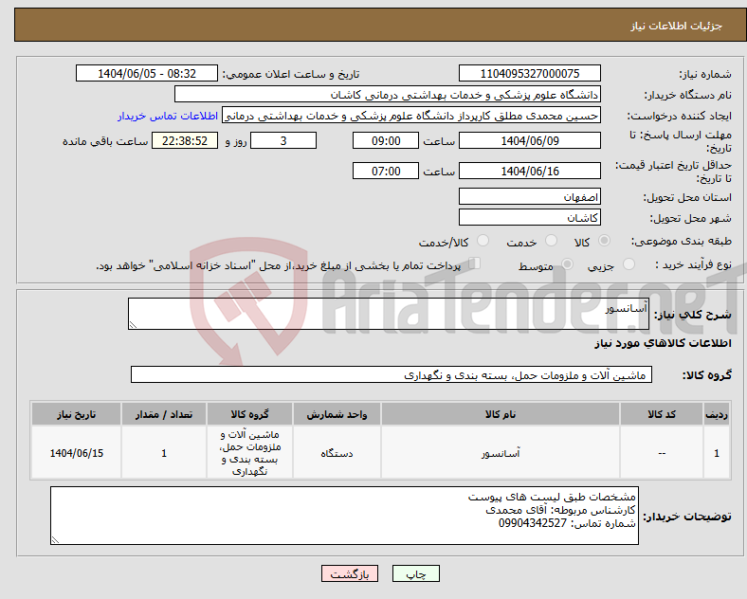Click the تاریخ نیاز column header
This screenshot has height=599, width=747.
tap(76, 414)
